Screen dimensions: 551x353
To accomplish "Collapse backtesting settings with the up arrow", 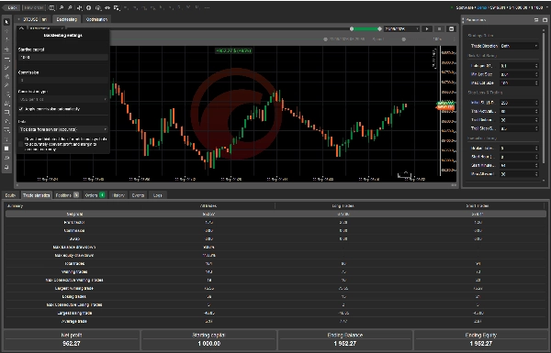I will 21,28.
